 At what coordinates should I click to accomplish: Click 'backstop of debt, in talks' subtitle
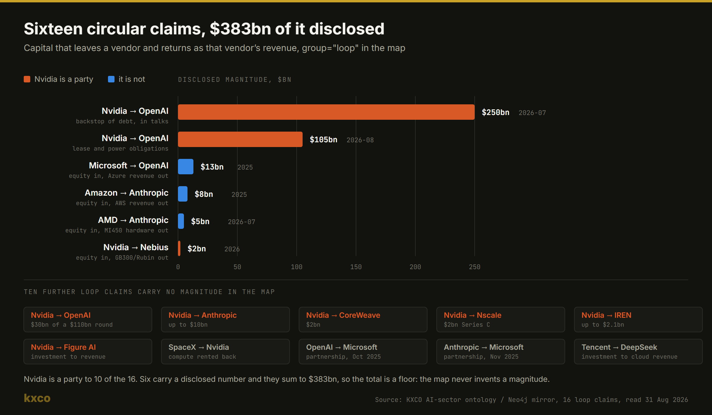122,121
